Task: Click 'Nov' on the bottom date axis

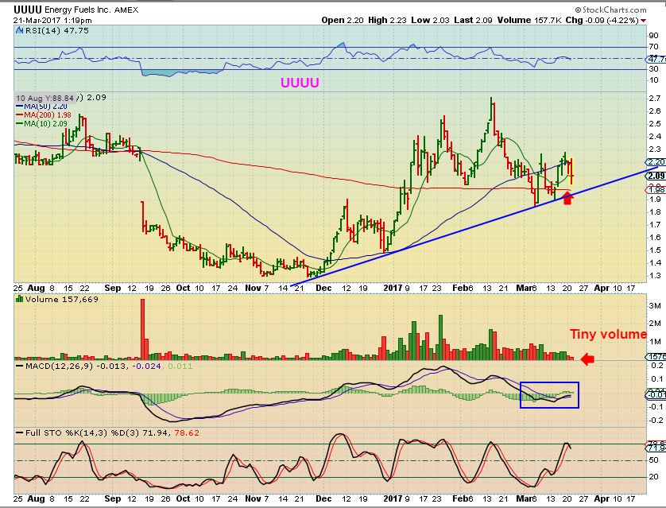Action: (x=253, y=498)
